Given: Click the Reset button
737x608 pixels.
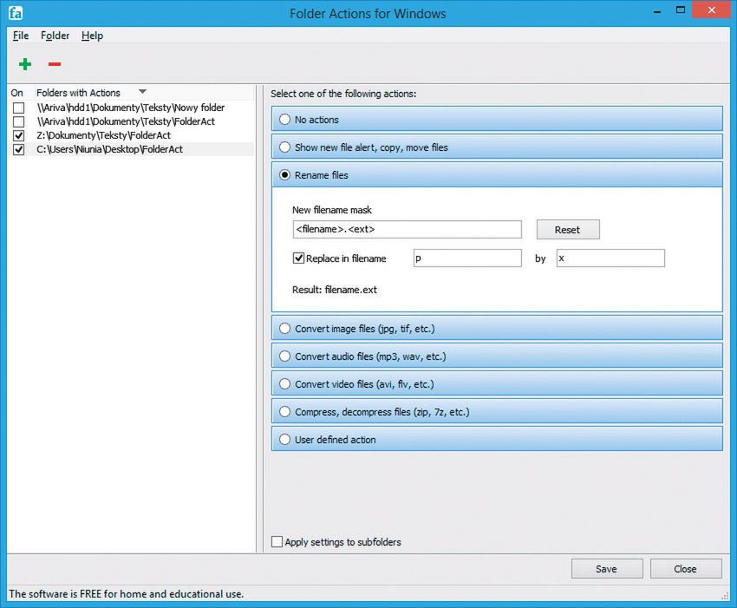Looking at the screenshot, I should pos(568,230).
